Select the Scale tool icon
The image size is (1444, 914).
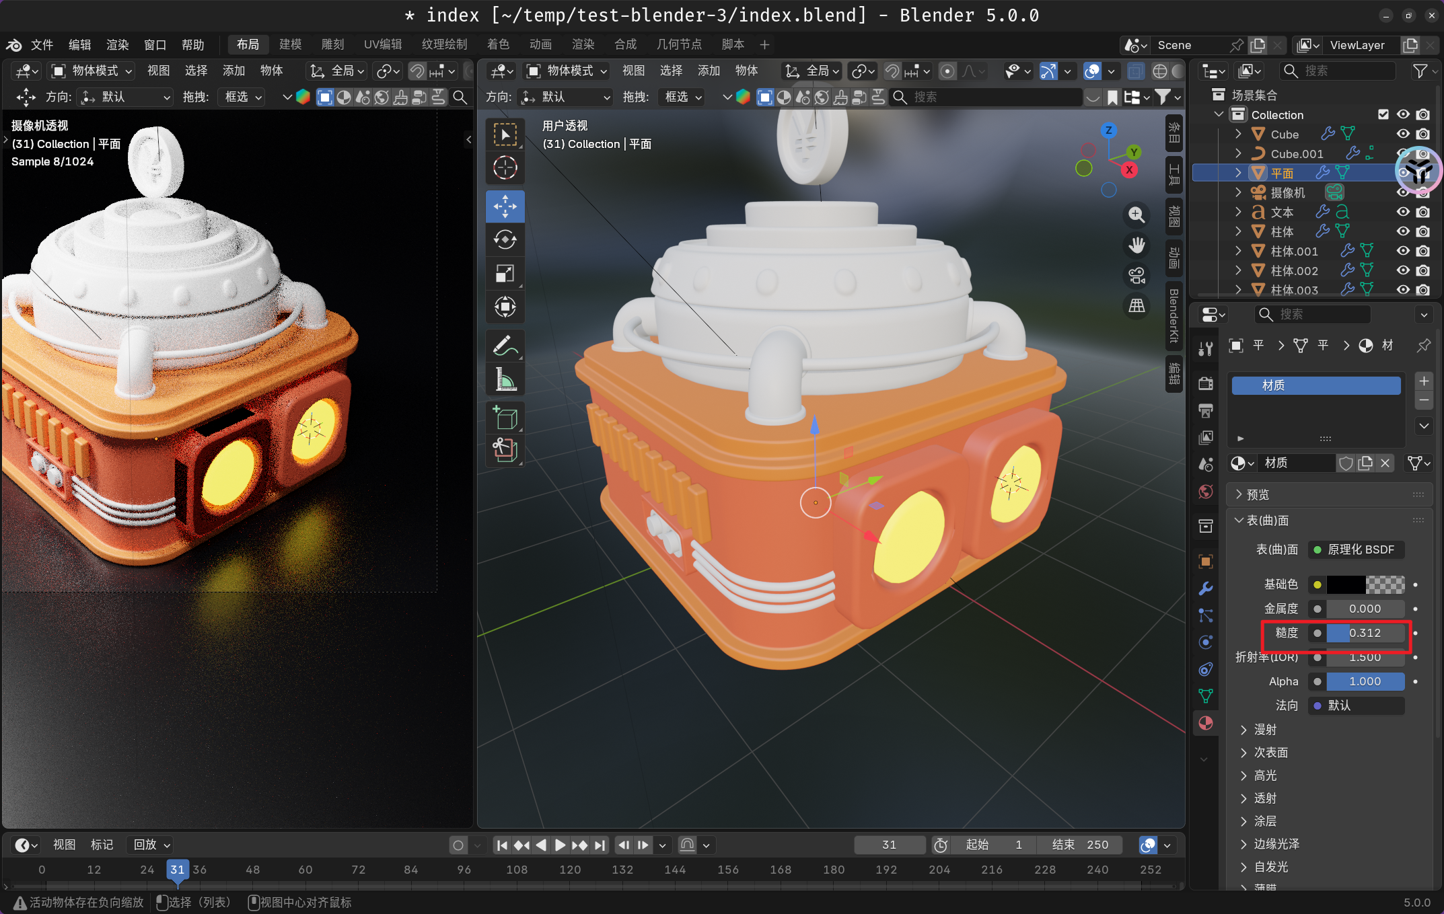(x=505, y=273)
